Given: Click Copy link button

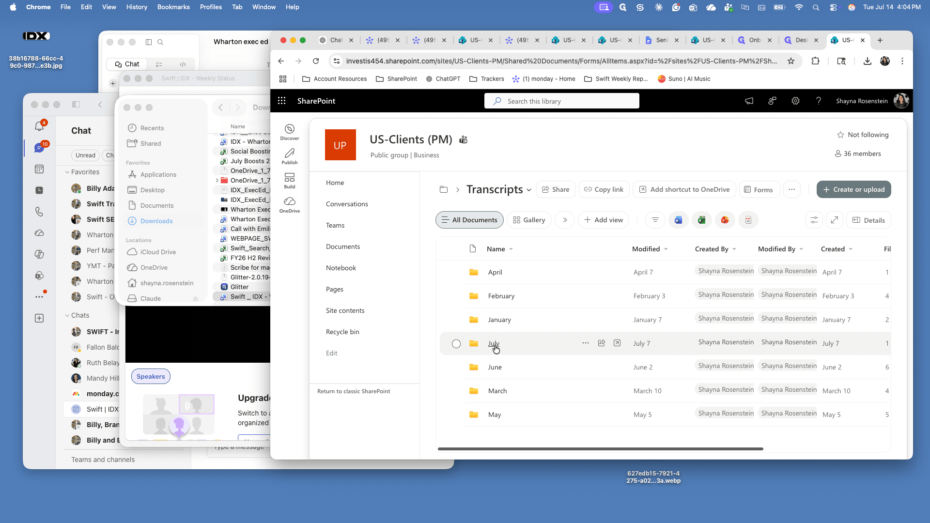Looking at the screenshot, I should point(604,189).
